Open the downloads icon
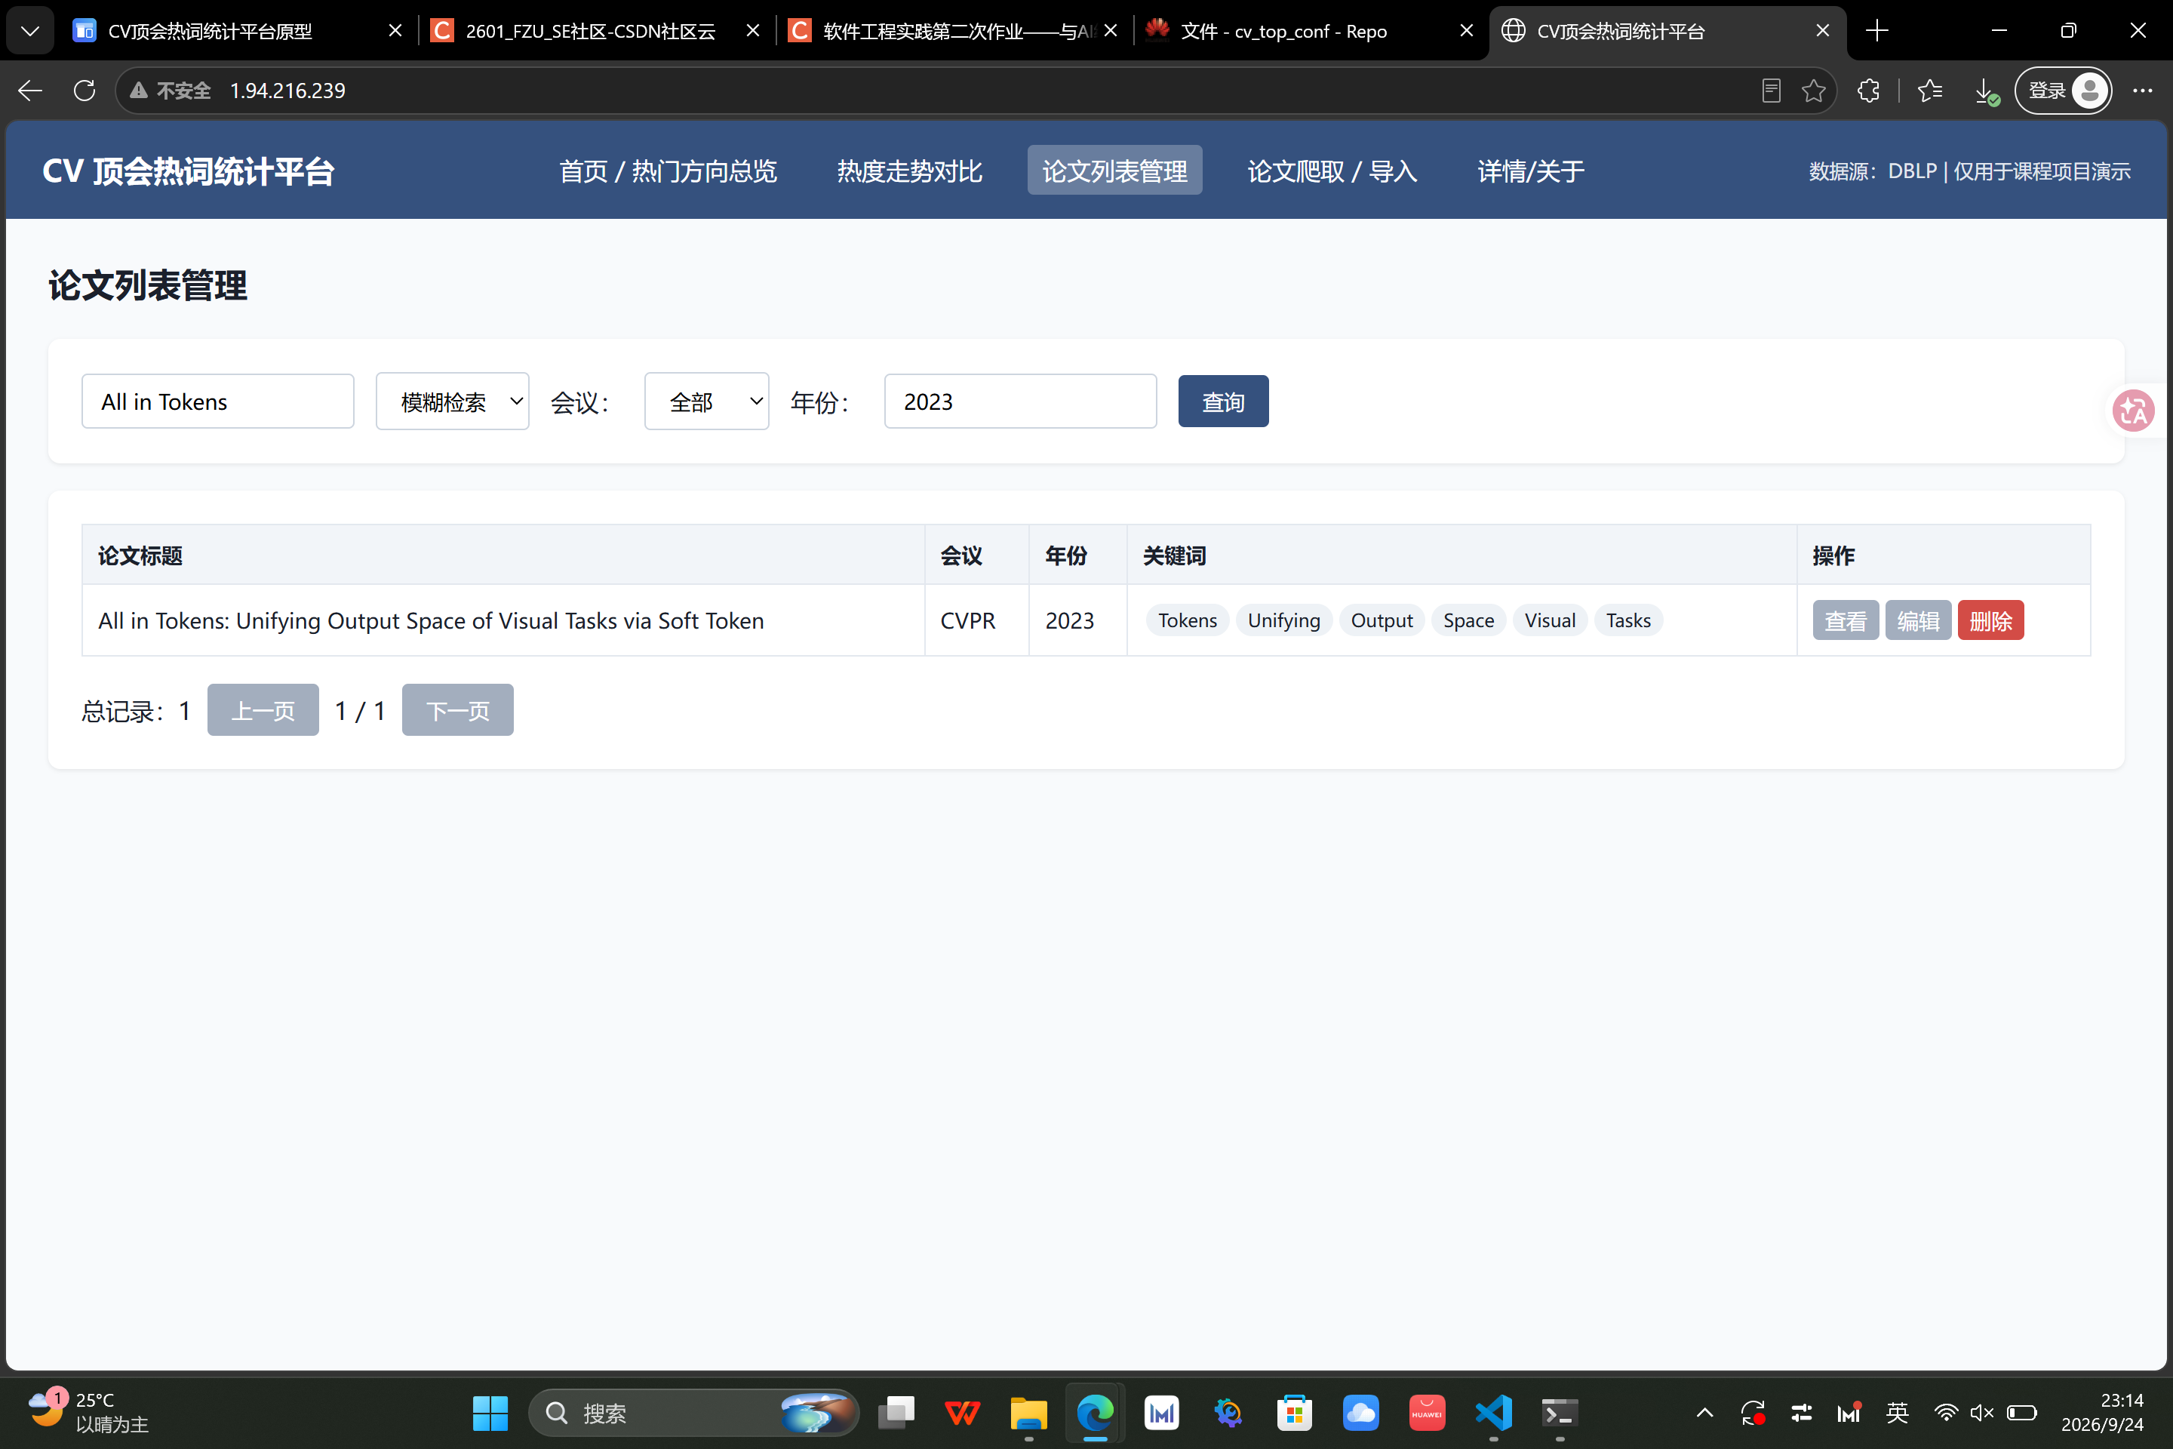 pyautogui.click(x=1985, y=91)
